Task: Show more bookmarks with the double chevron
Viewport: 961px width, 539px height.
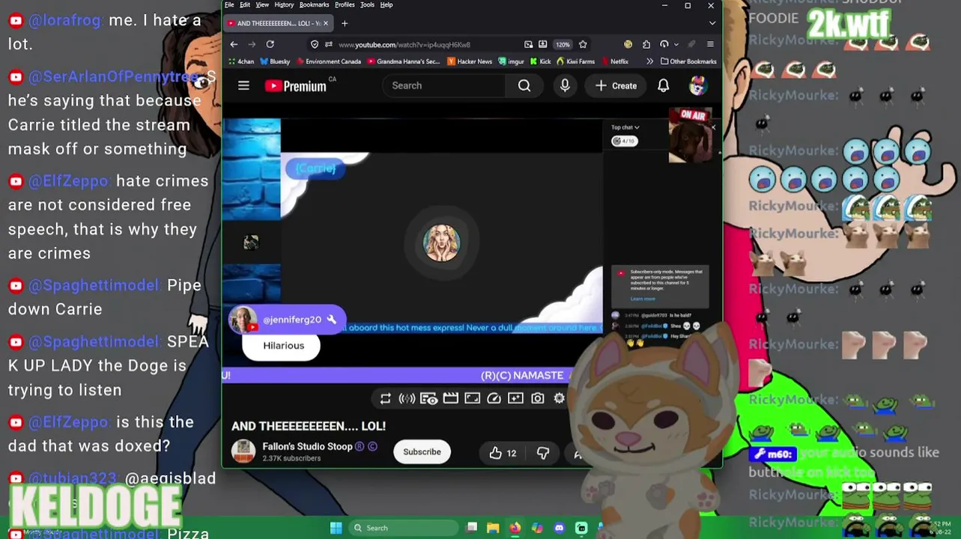Action: coord(649,61)
